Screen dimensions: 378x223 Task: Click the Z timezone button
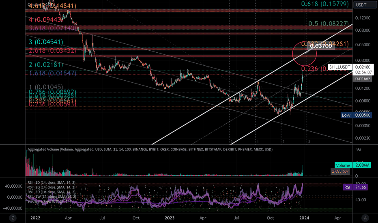(x=13, y=218)
